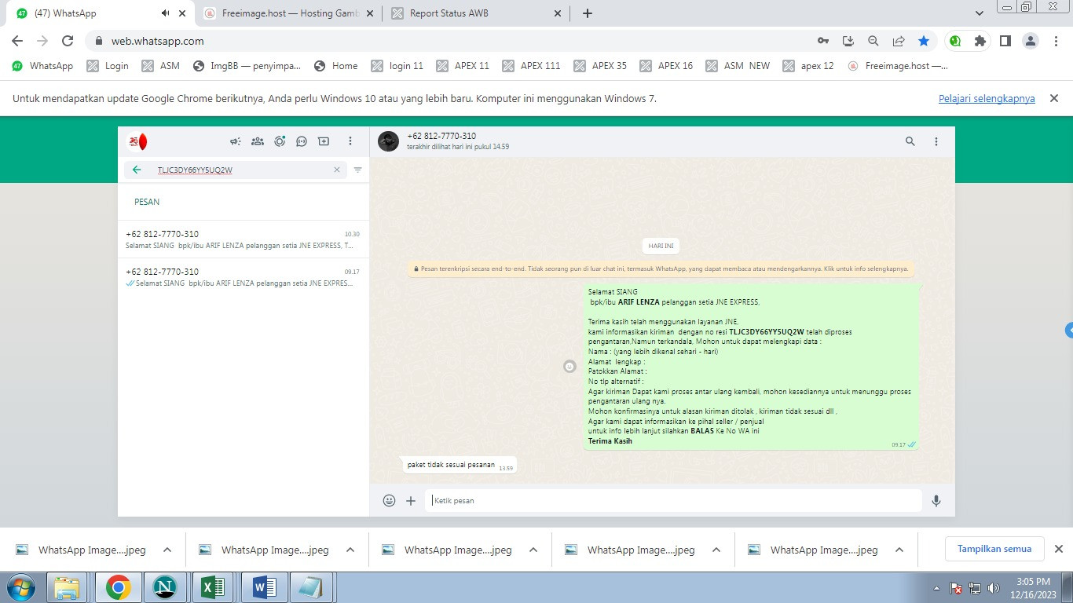Image resolution: width=1073 pixels, height=603 pixels.
Task: Click in the chat search field
Action: pyautogui.click(x=236, y=170)
